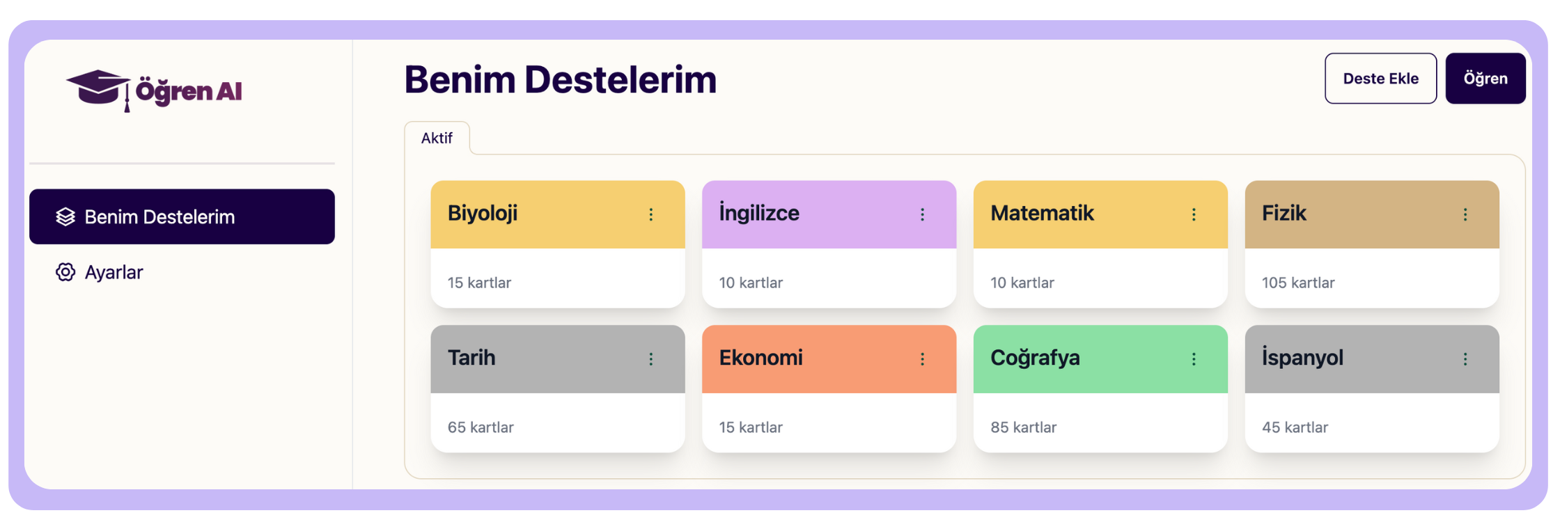Image resolution: width=1560 pixels, height=529 pixels.
Task: Switch to the Aktif tab
Action: (x=437, y=138)
